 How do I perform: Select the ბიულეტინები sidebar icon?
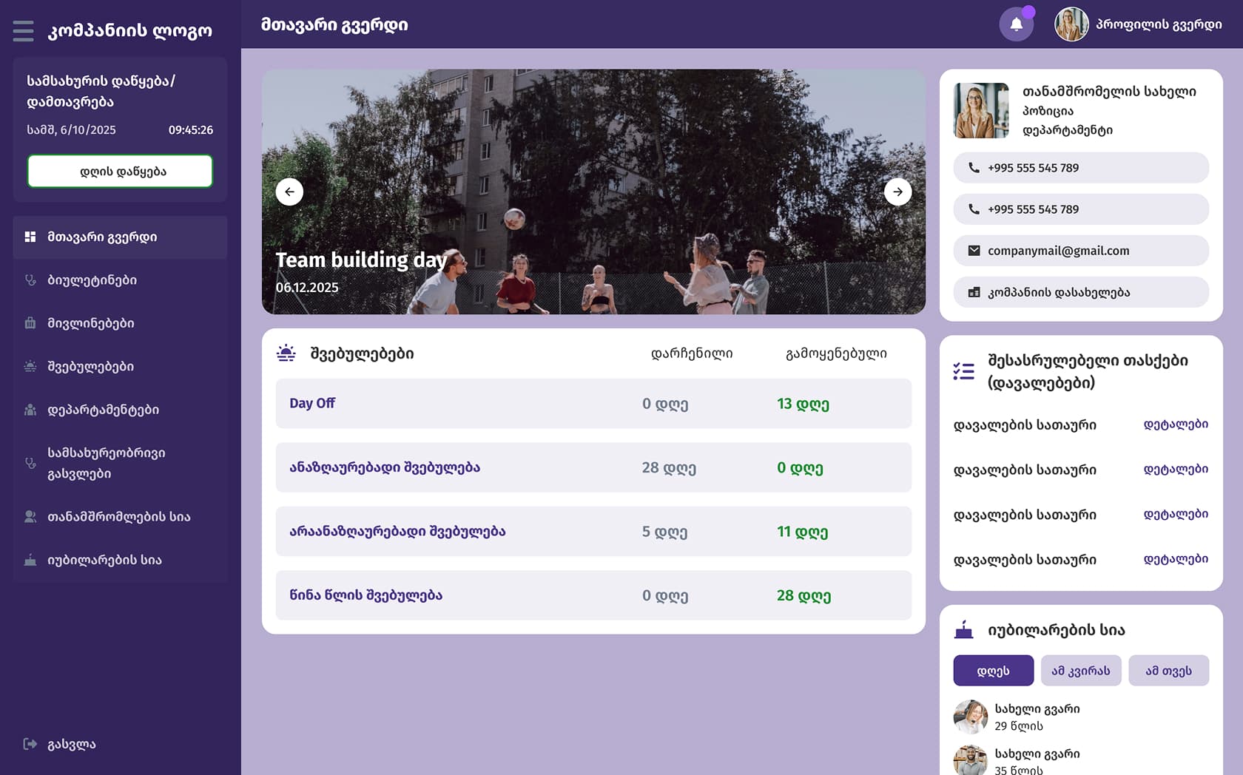(30, 280)
